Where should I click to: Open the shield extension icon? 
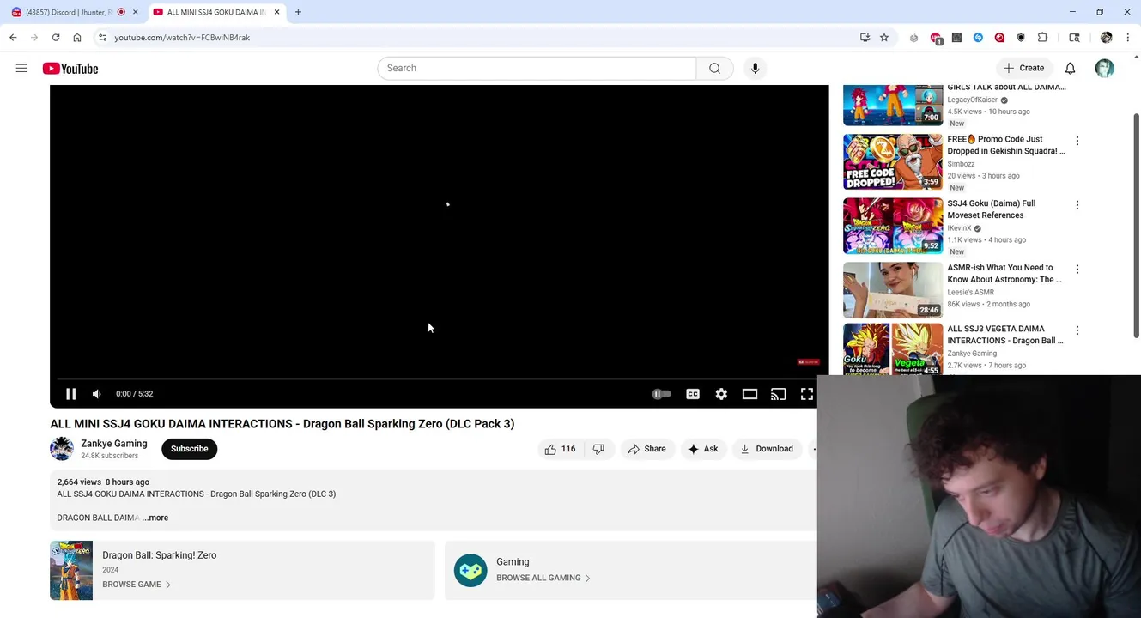point(1021,38)
